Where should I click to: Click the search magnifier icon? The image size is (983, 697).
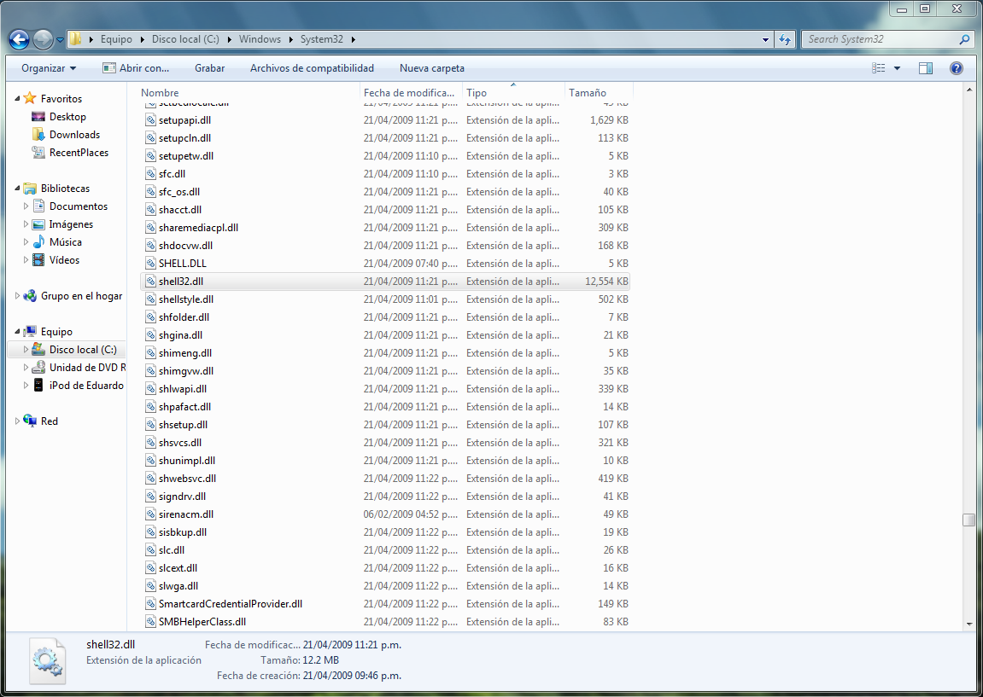click(964, 39)
